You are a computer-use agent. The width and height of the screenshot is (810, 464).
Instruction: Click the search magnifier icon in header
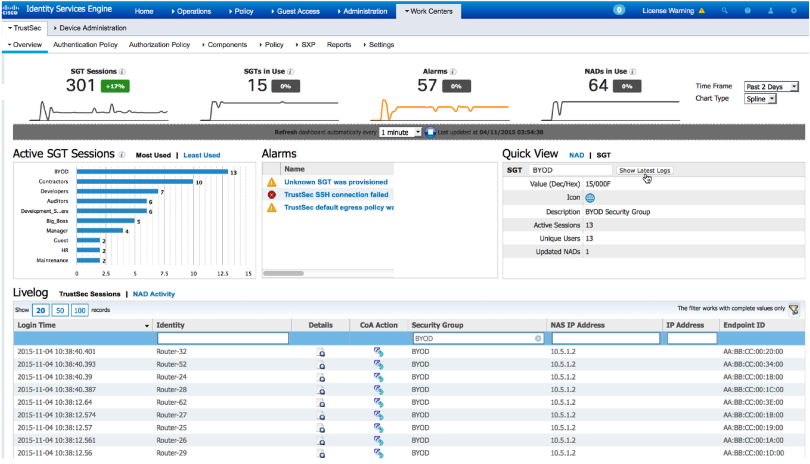[724, 11]
